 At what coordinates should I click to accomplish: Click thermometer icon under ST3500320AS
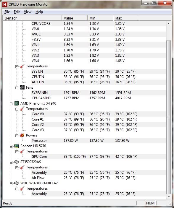point(22,167)
